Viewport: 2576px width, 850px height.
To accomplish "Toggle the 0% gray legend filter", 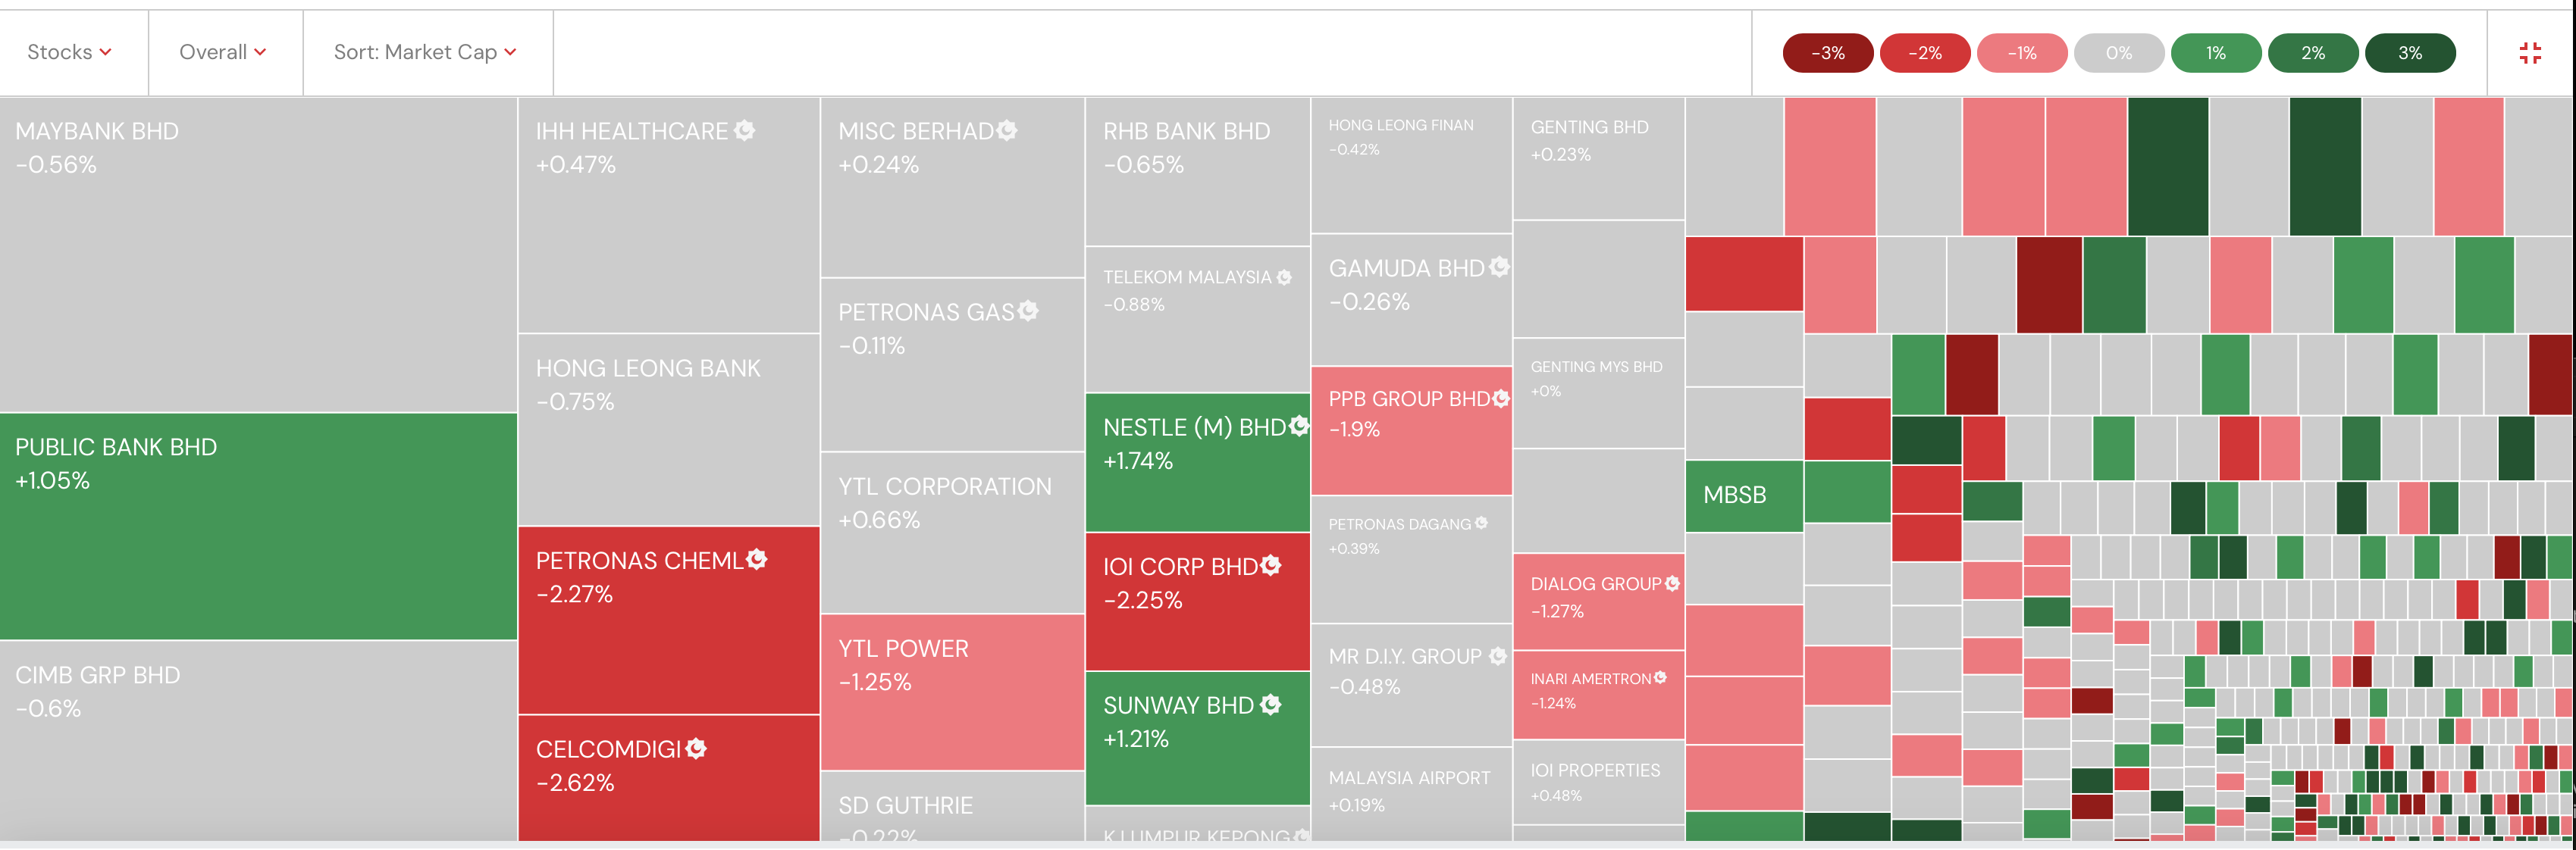I will point(2119,52).
